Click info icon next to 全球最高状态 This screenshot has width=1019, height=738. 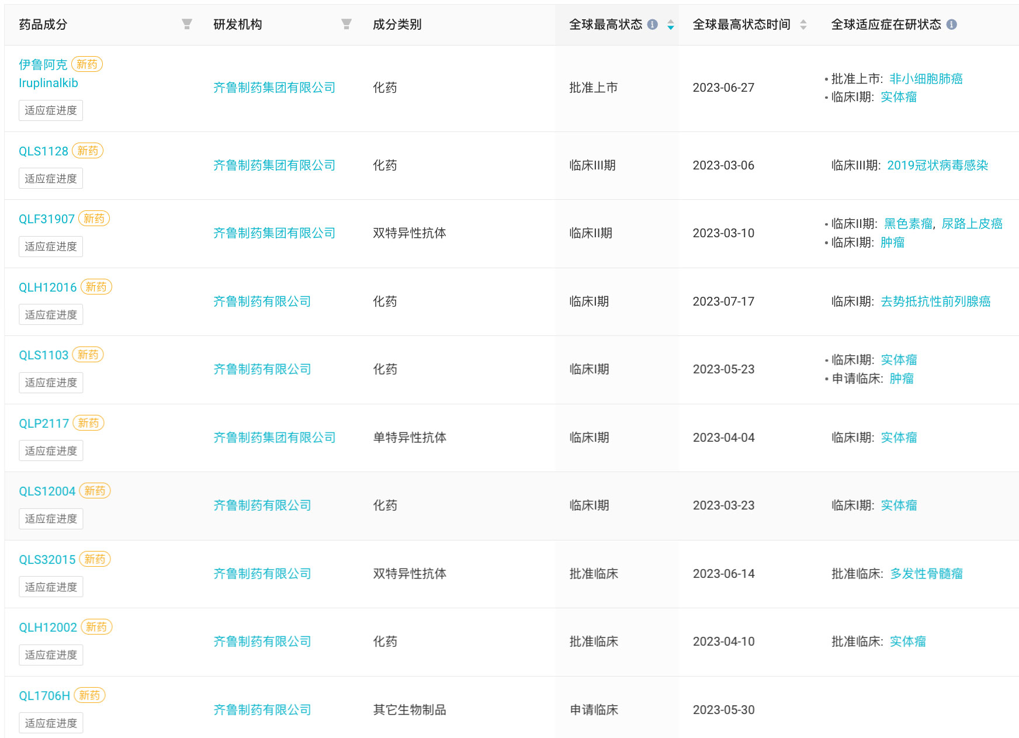coord(653,25)
